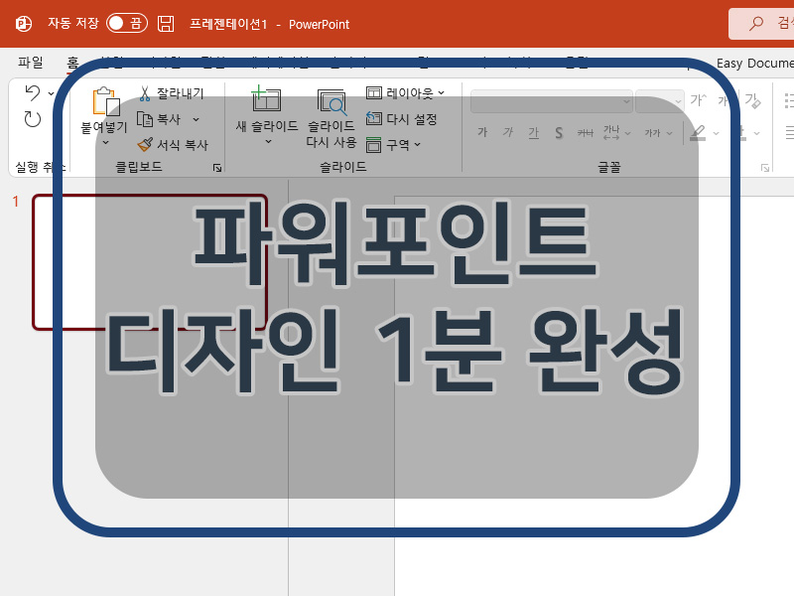
Task: Open the font size combo box
Action: [x=659, y=101]
